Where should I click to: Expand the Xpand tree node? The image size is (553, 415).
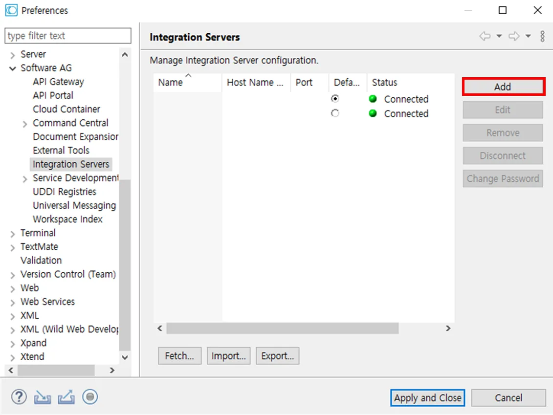tap(13, 344)
